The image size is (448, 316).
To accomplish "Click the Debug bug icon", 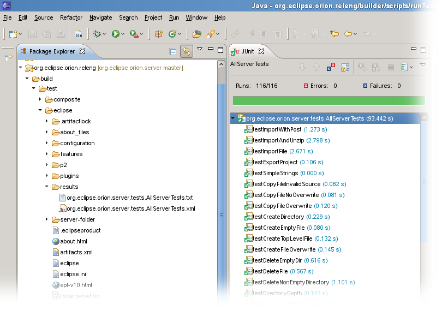I will click(97, 34).
